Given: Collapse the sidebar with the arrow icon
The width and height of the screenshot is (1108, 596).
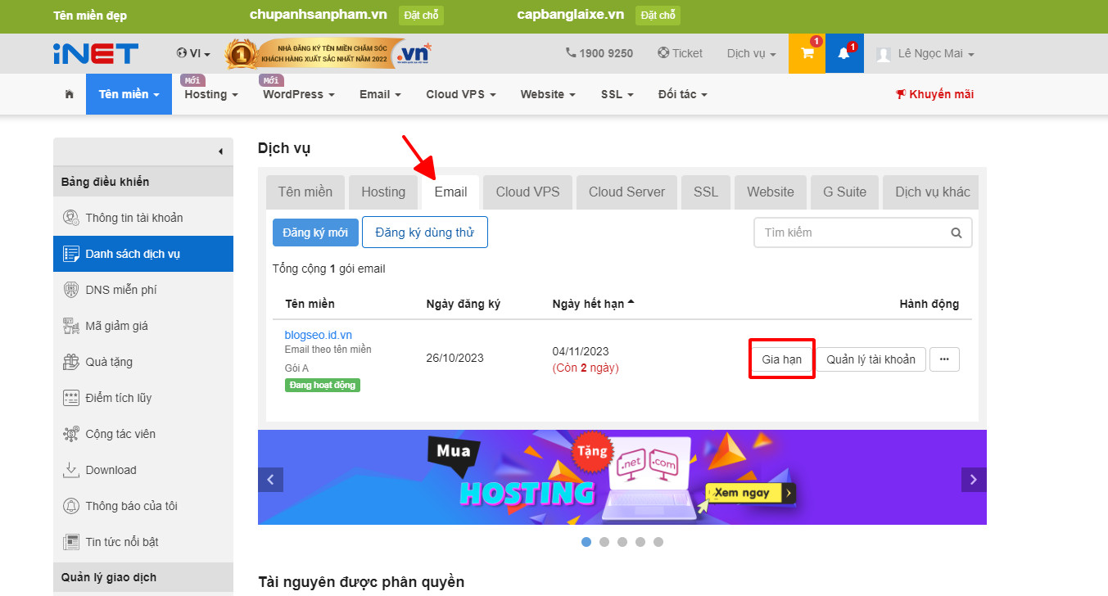Looking at the screenshot, I should click(220, 151).
